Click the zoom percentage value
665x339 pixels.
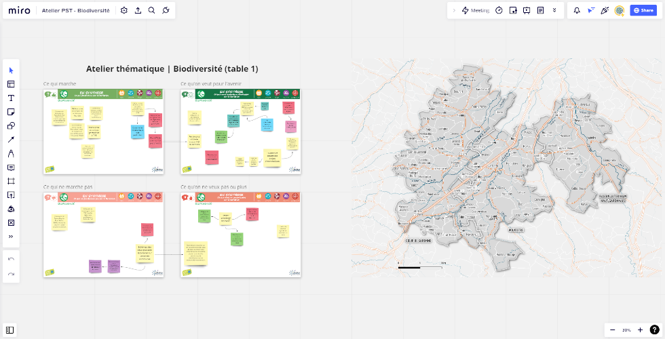click(626, 330)
